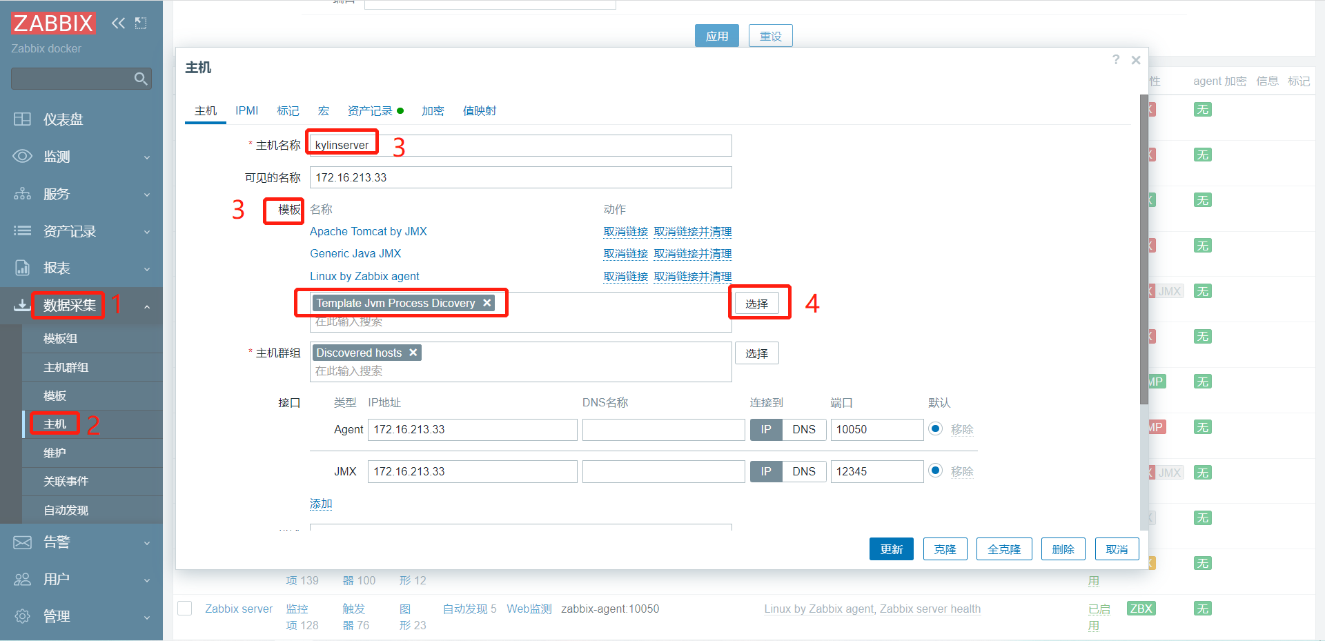Switch to the 加密 tab
Image resolution: width=1325 pixels, height=641 pixels.
(433, 111)
